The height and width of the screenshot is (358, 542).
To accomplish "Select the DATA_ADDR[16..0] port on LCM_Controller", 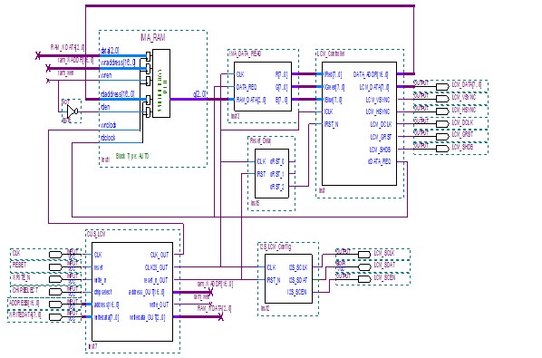I will pyautogui.click(x=371, y=74).
